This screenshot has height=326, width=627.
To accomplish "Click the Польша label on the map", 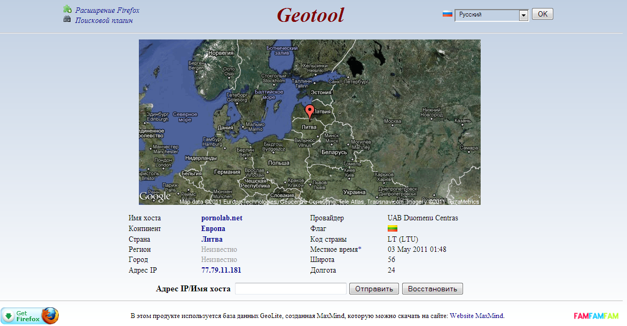I will (x=279, y=163).
